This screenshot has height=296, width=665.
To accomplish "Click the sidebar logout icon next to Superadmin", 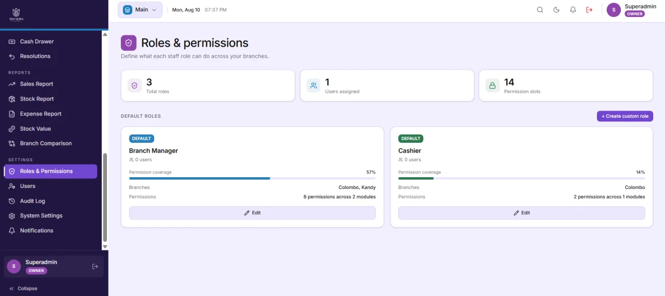I will 95,266.
